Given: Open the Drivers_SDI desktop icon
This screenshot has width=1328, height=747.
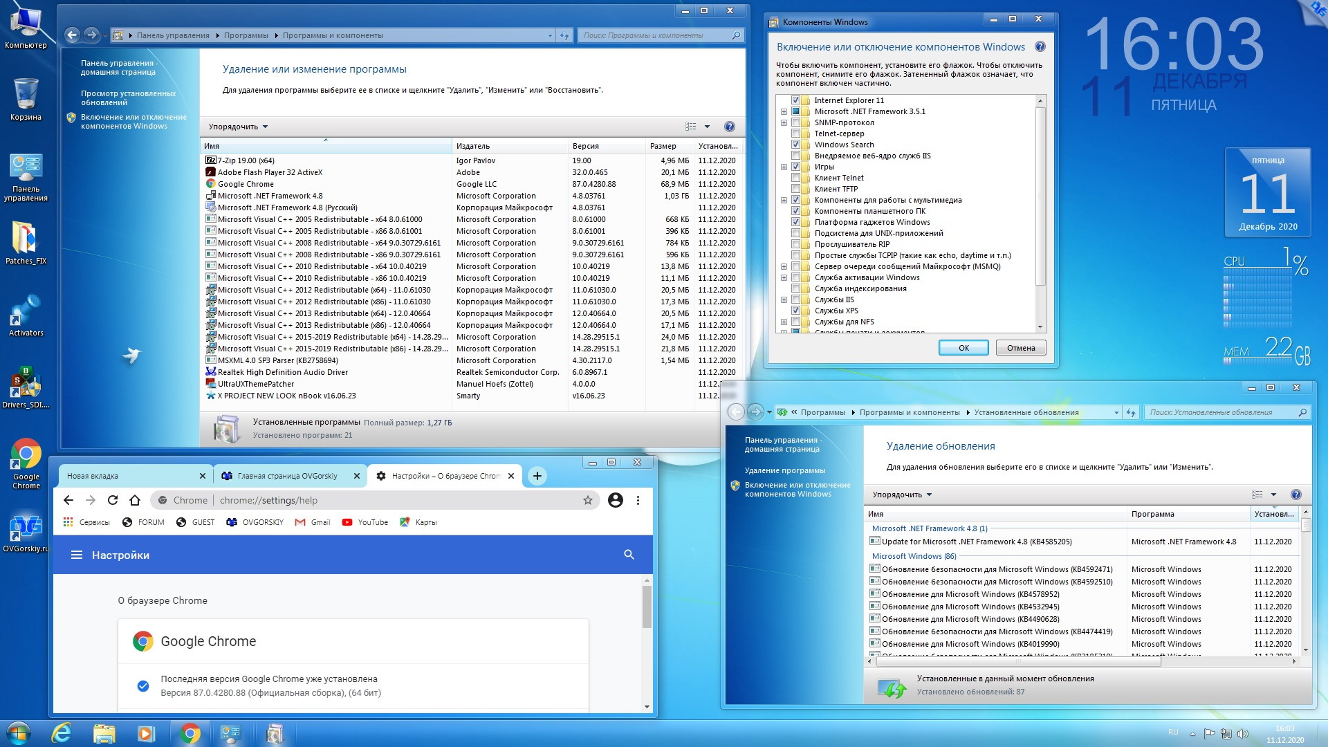Looking at the screenshot, I should 26,387.
